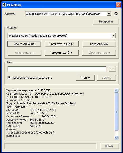Close the PCMflash window

tap(118, 5)
